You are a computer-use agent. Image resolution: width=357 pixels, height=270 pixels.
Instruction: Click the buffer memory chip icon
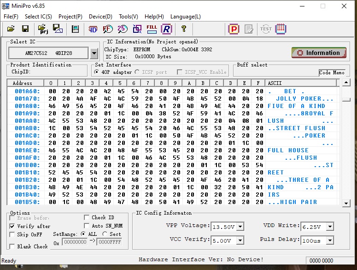click(x=75, y=29)
